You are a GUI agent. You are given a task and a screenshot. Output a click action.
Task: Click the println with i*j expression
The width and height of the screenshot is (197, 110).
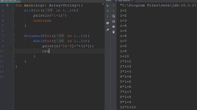click(x=68, y=46)
